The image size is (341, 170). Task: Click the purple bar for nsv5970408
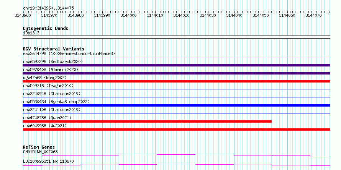coord(176,73)
